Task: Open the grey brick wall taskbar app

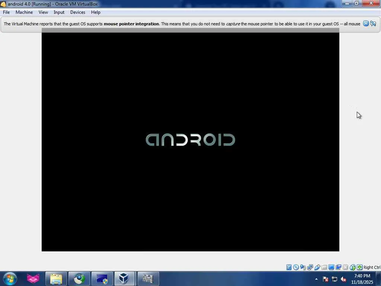Action: (148, 279)
